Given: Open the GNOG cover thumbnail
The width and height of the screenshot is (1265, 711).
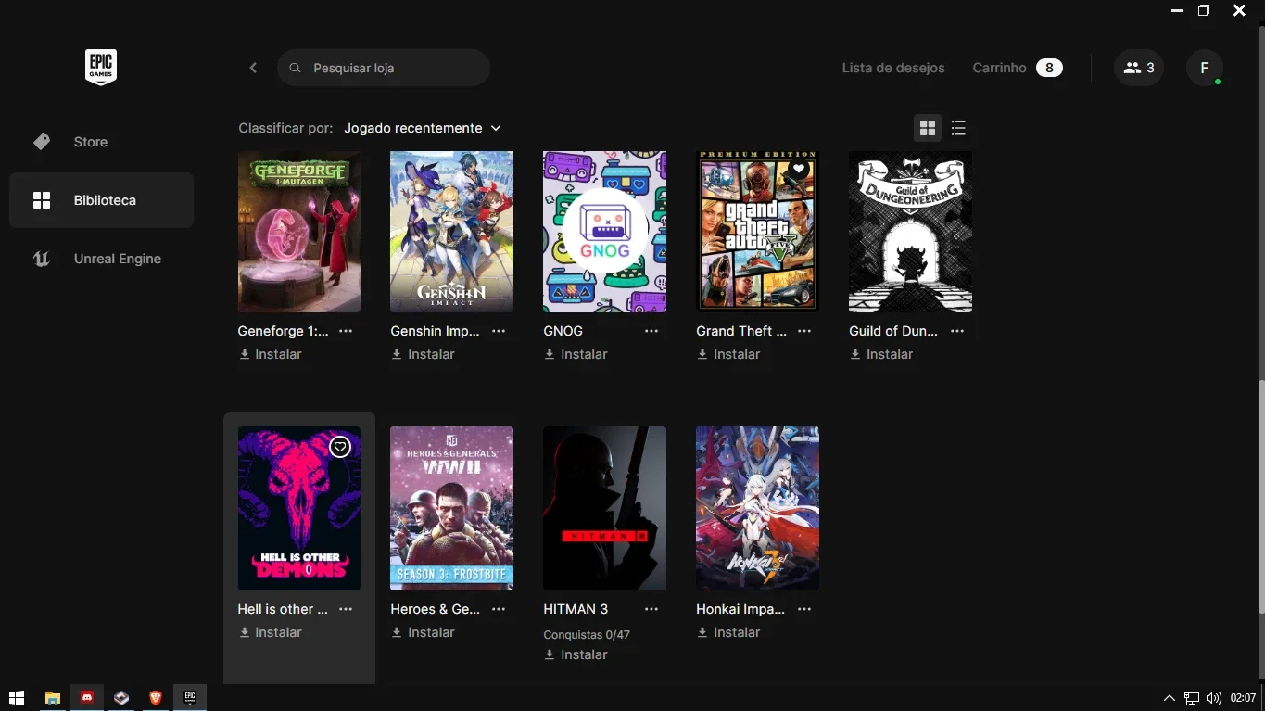Looking at the screenshot, I should point(604,232).
